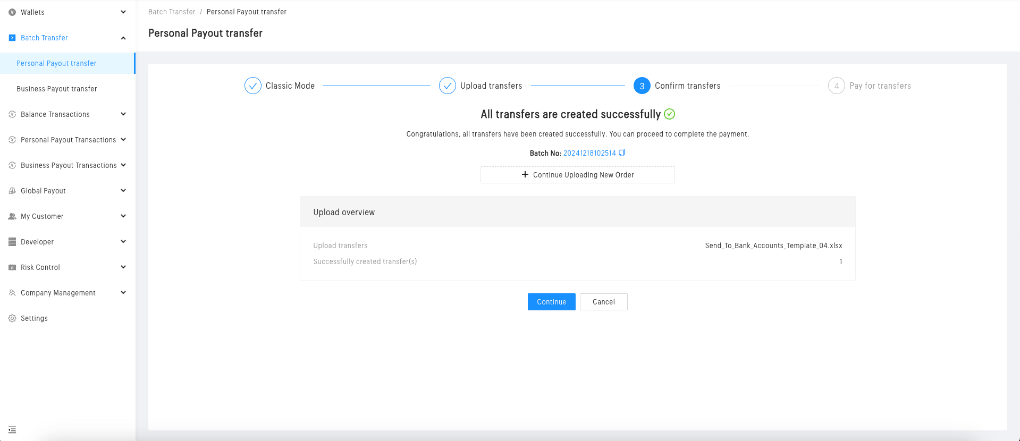Select Personal Payout transfer in sidebar
The height and width of the screenshot is (441, 1020).
(56, 63)
